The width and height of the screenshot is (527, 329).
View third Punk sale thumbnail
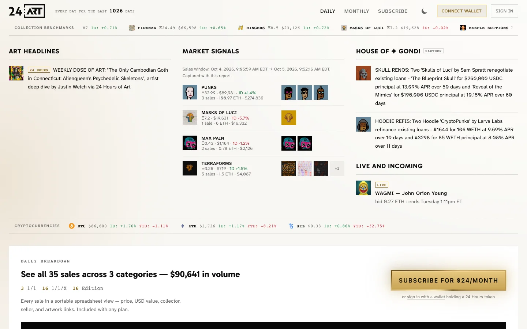pyautogui.click(x=321, y=92)
